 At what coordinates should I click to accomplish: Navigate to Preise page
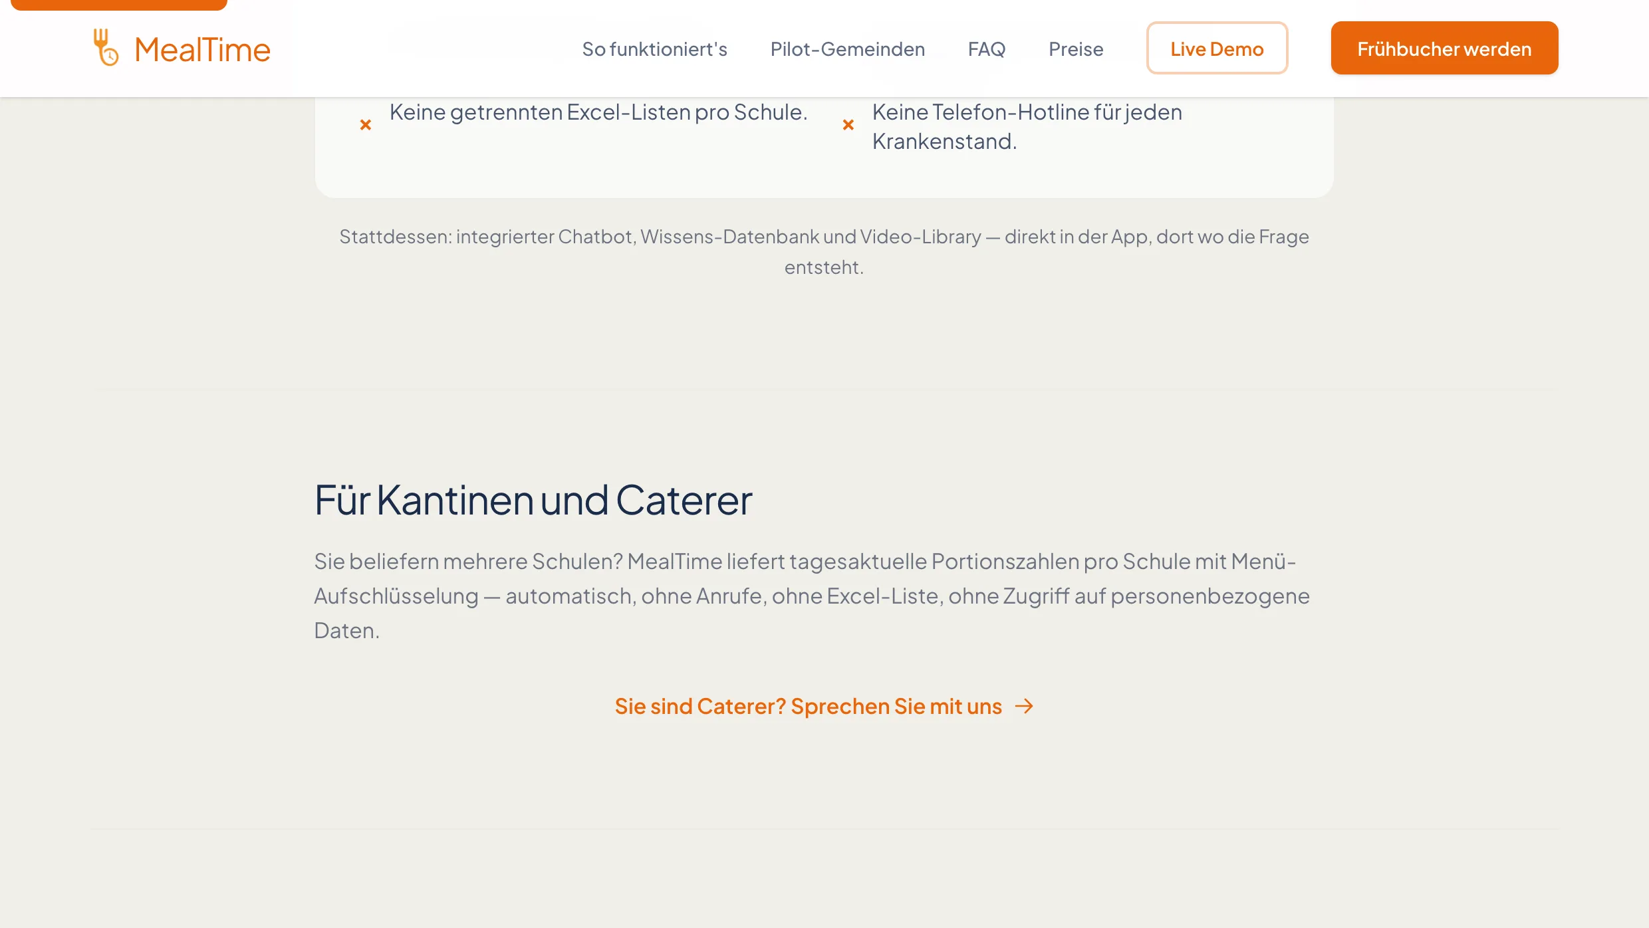(x=1076, y=49)
